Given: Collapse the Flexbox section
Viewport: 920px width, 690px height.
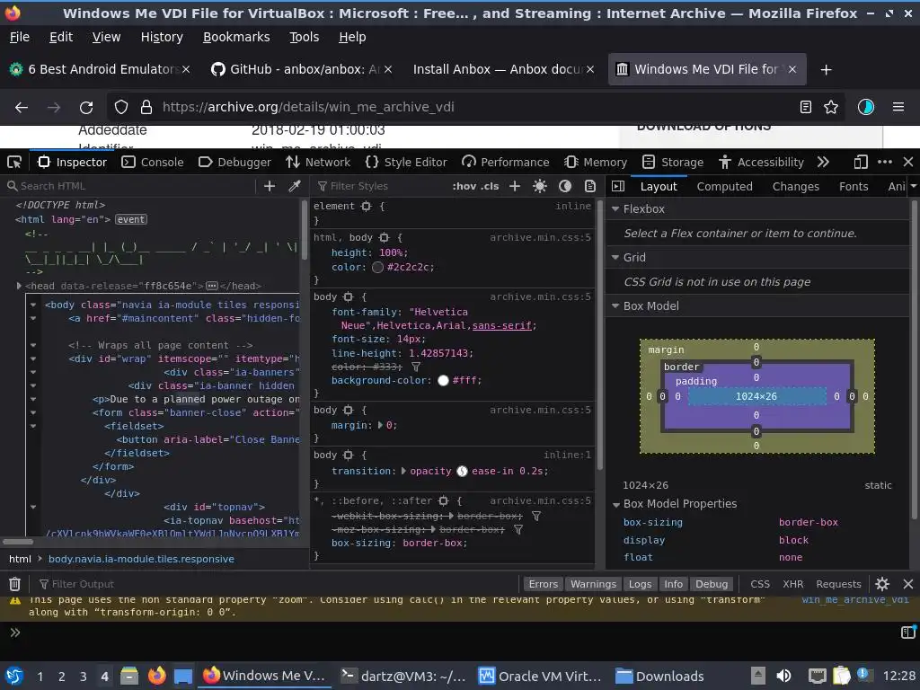Looking at the screenshot, I should [615, 208].
